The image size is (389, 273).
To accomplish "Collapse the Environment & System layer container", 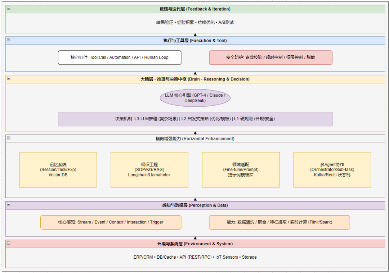I will coord(9,244).
